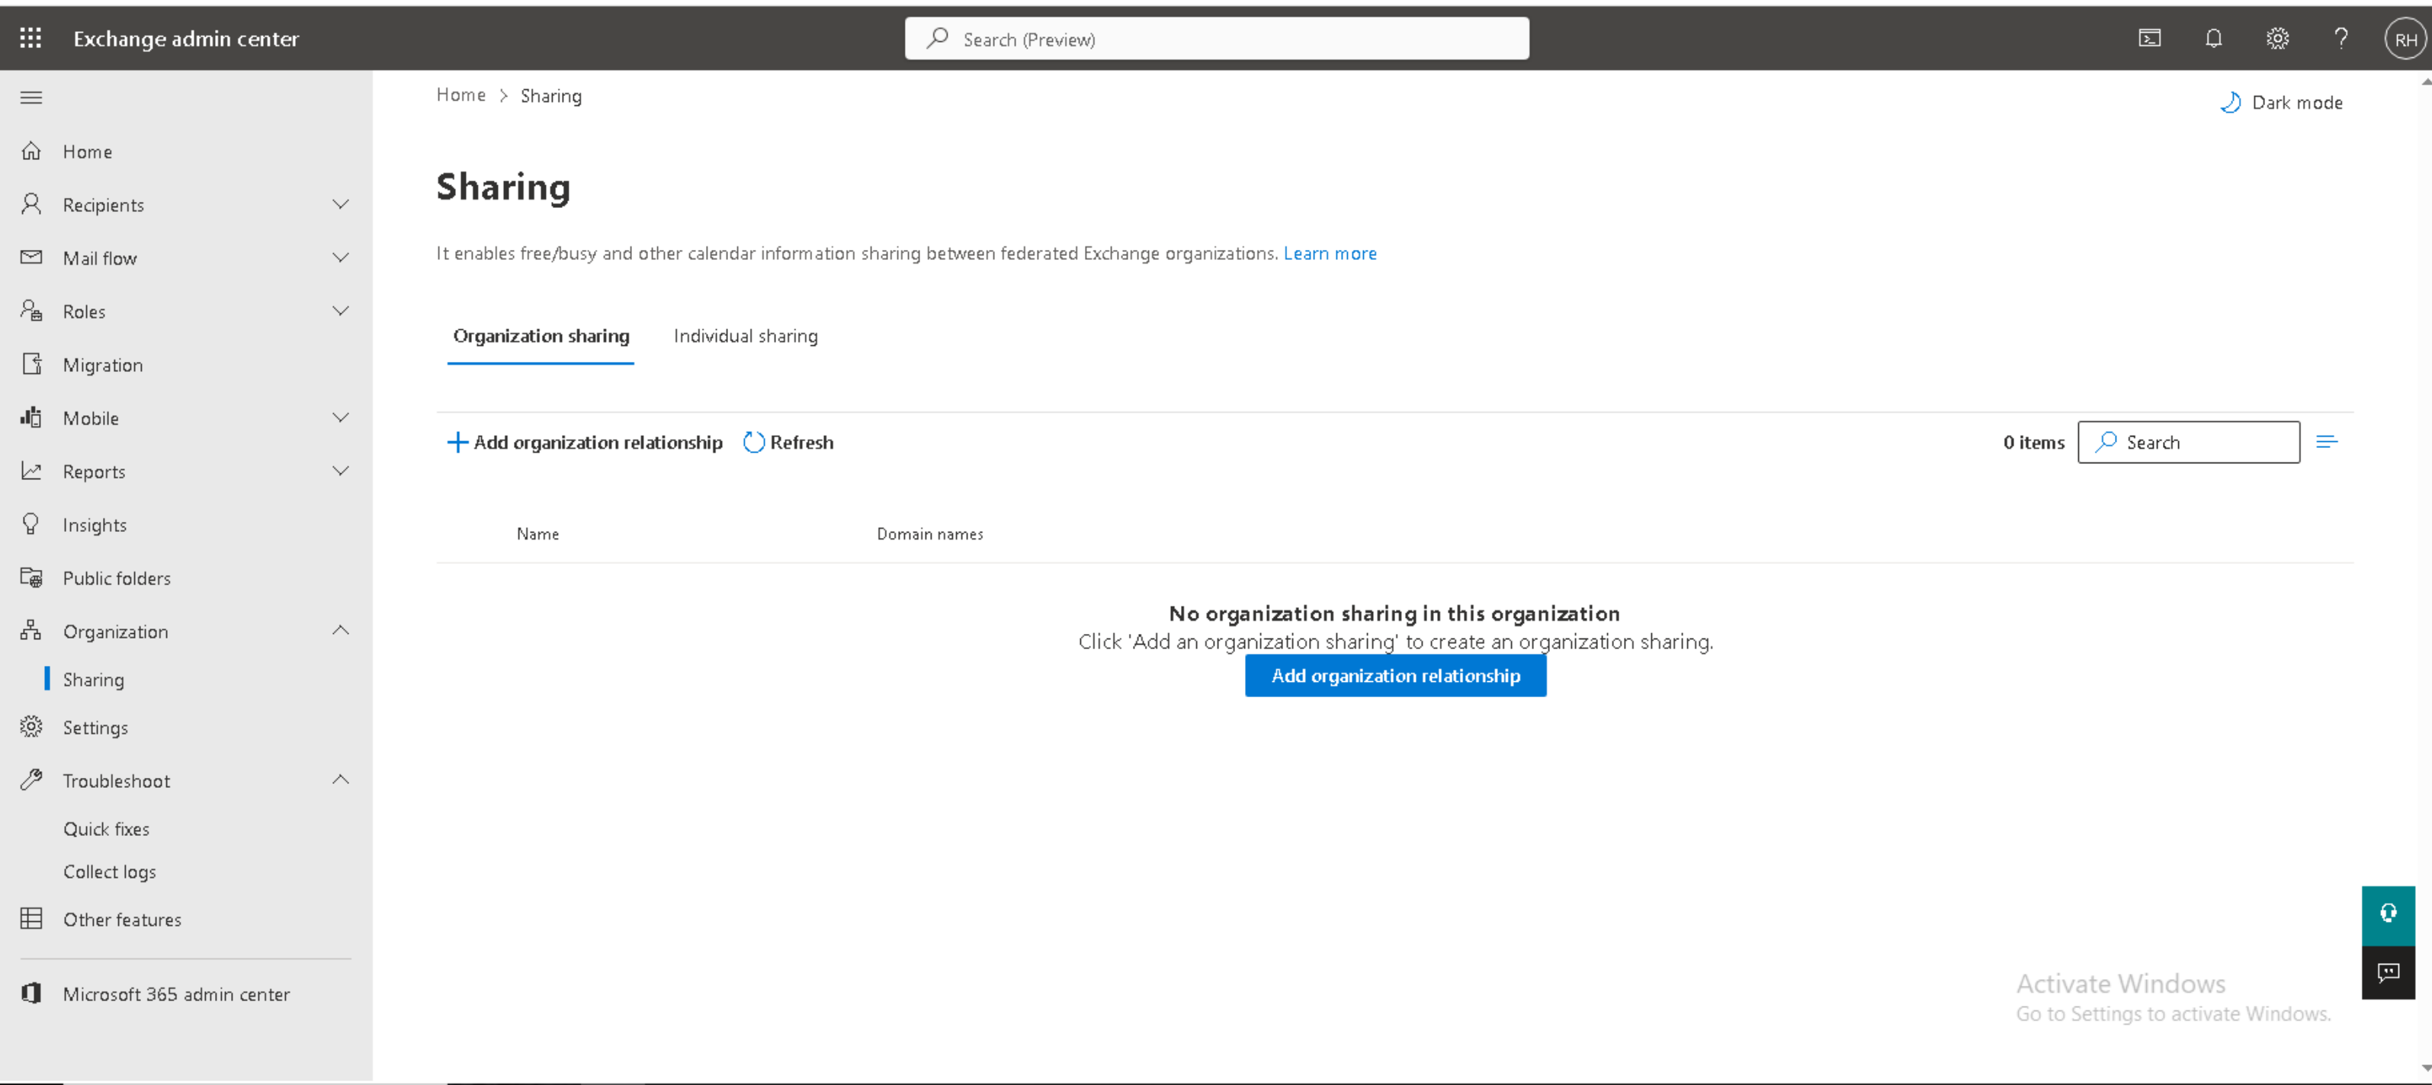Click the headset support icon
The image size is (2432, 1085).
(x=2388, y=914)
